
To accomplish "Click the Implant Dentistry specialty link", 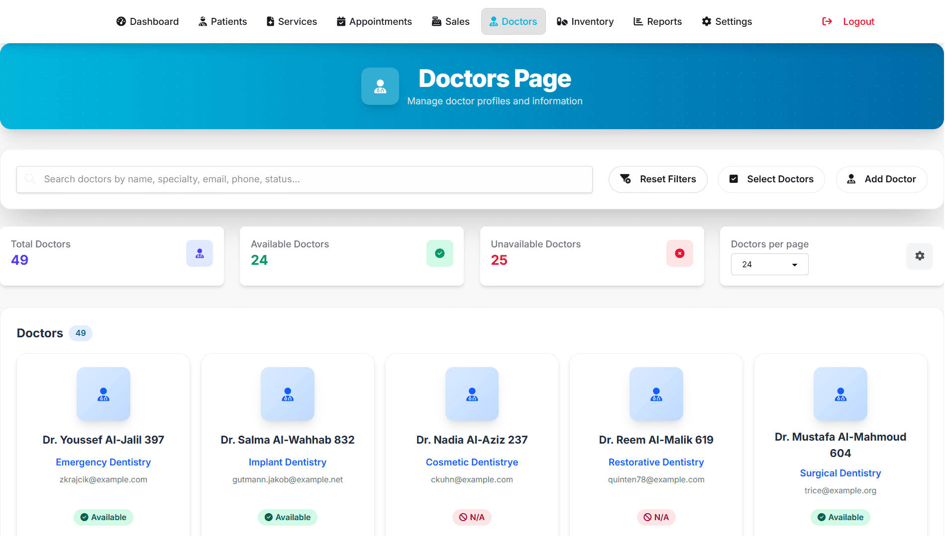I will (288, 462).
